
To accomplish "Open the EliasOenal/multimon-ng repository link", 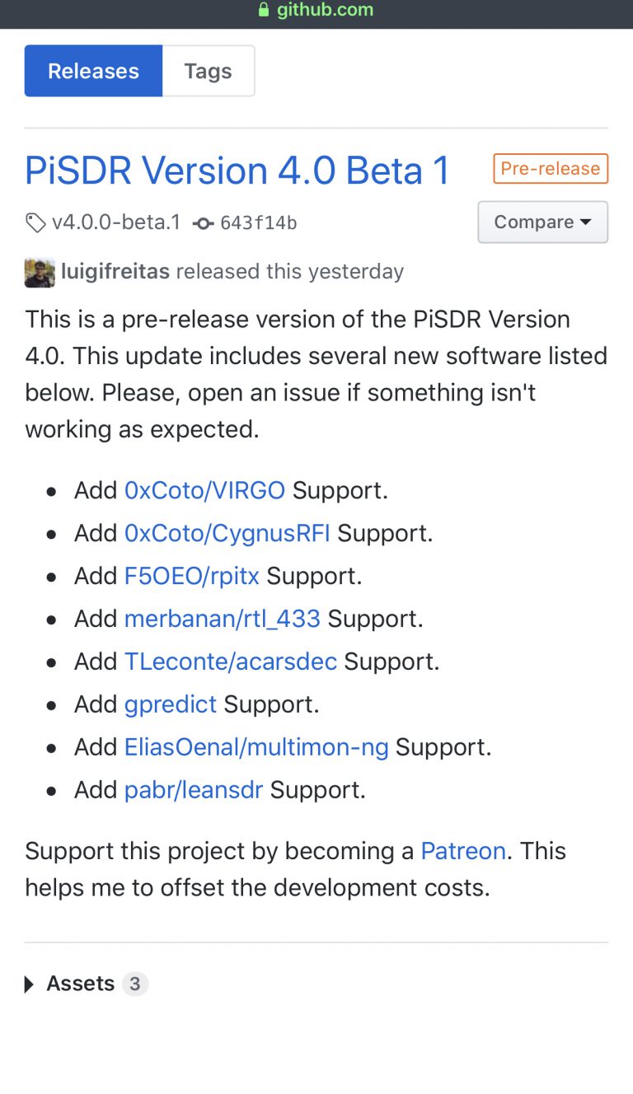I will [x=256, y=746].
